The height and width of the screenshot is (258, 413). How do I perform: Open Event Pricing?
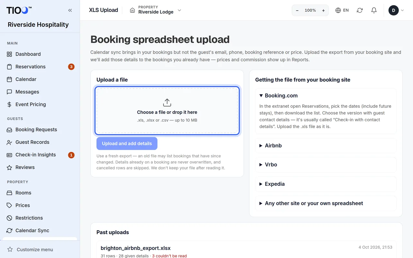pos(40,104)
